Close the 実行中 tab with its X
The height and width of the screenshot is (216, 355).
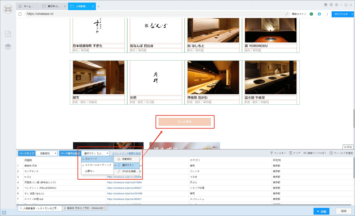(x=65, y=6)
